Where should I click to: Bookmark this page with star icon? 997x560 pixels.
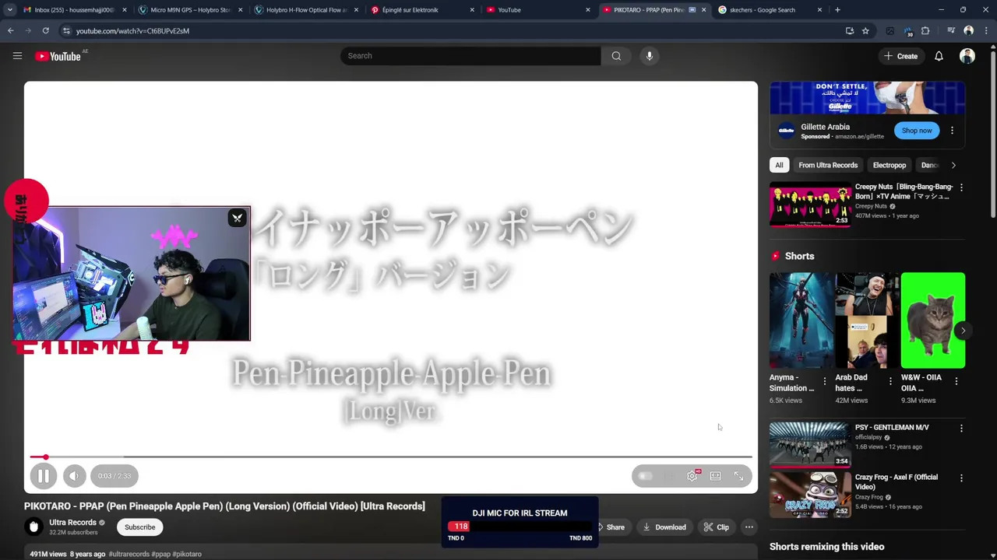(865, 31)
